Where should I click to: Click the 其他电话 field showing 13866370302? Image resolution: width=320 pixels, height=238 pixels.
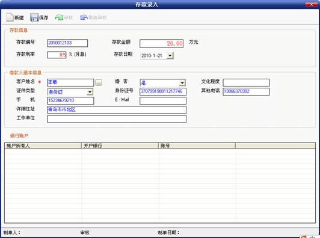tap(246, 91)
